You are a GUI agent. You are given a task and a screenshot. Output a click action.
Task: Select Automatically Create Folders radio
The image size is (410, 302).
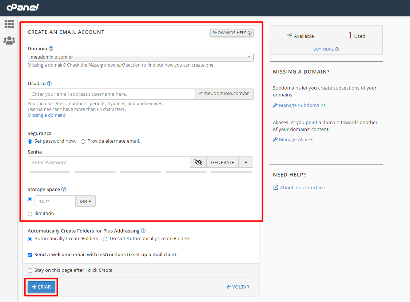click(x=30, y=239)
